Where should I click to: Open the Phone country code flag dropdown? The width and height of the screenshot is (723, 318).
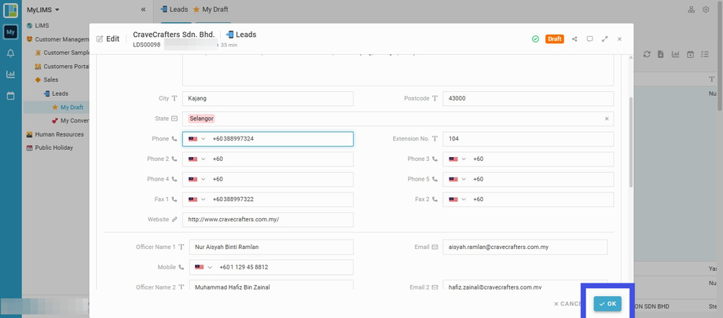click(196, 139)
